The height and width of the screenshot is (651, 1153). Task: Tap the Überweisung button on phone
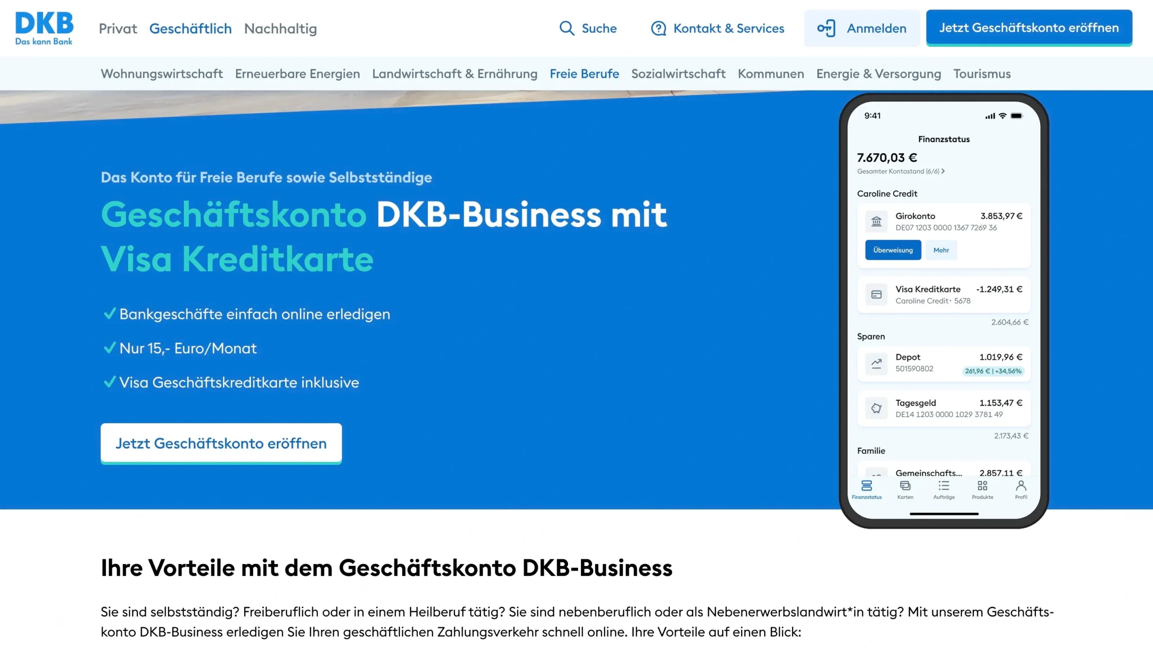coord(893,250)
